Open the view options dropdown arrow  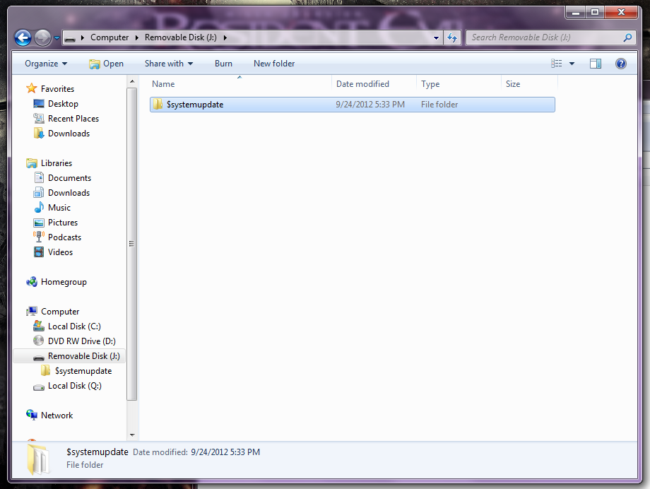[x=572, y=64]
